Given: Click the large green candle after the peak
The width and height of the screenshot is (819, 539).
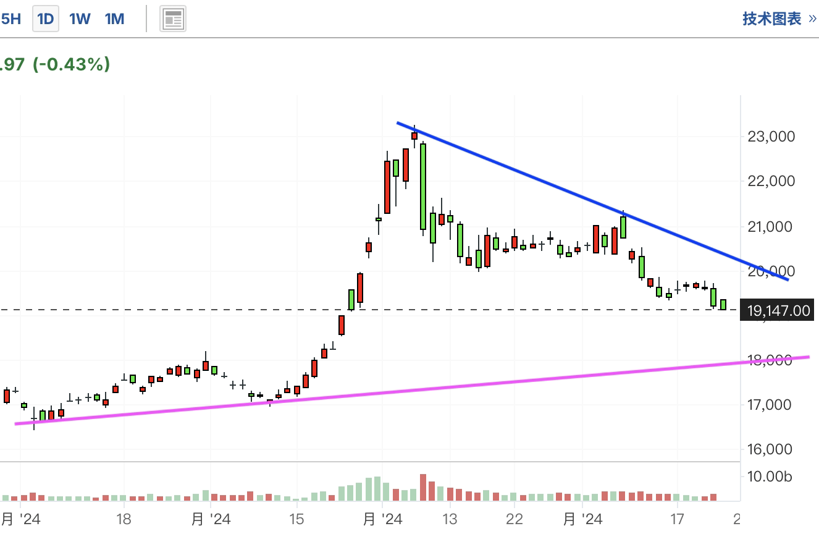Looking at the screenshot, I should click(423, 187).
